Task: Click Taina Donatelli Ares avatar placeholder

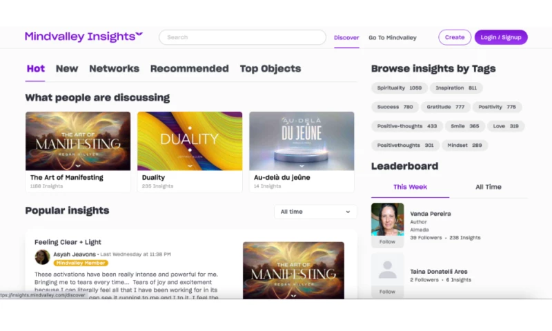Action: pos(387,270)
